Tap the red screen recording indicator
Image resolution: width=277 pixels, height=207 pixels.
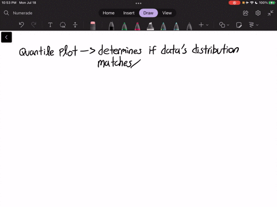(234, 3)
